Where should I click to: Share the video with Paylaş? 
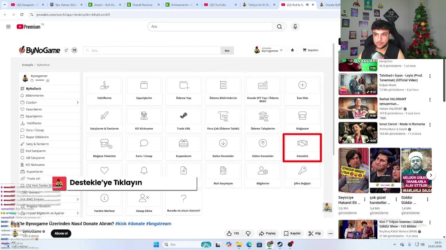[x=267, y=233]
